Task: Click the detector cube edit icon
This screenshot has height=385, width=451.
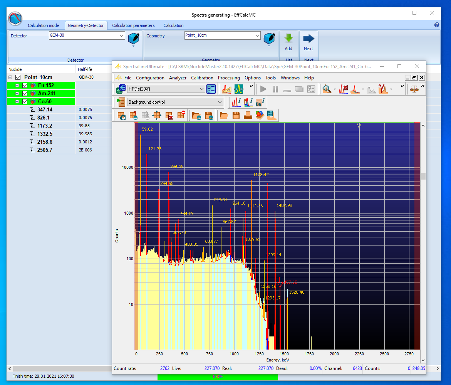Action: tap(133, 38)
